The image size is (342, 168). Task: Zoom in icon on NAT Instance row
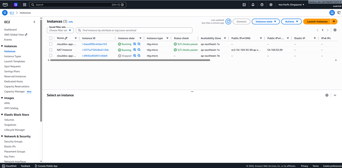[x=135, y=50]
